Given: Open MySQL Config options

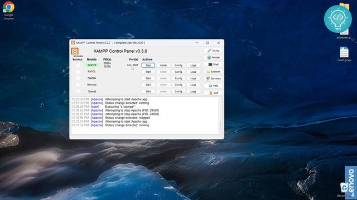Looking at the screenshot, I should (x=178, y=72).
